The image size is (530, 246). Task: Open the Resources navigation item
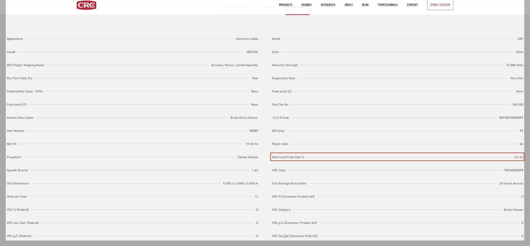click(328, 5)
